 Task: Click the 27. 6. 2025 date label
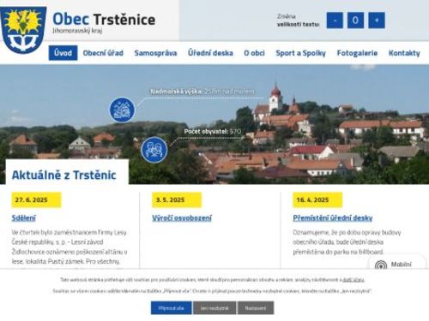[x=36, y=200]
